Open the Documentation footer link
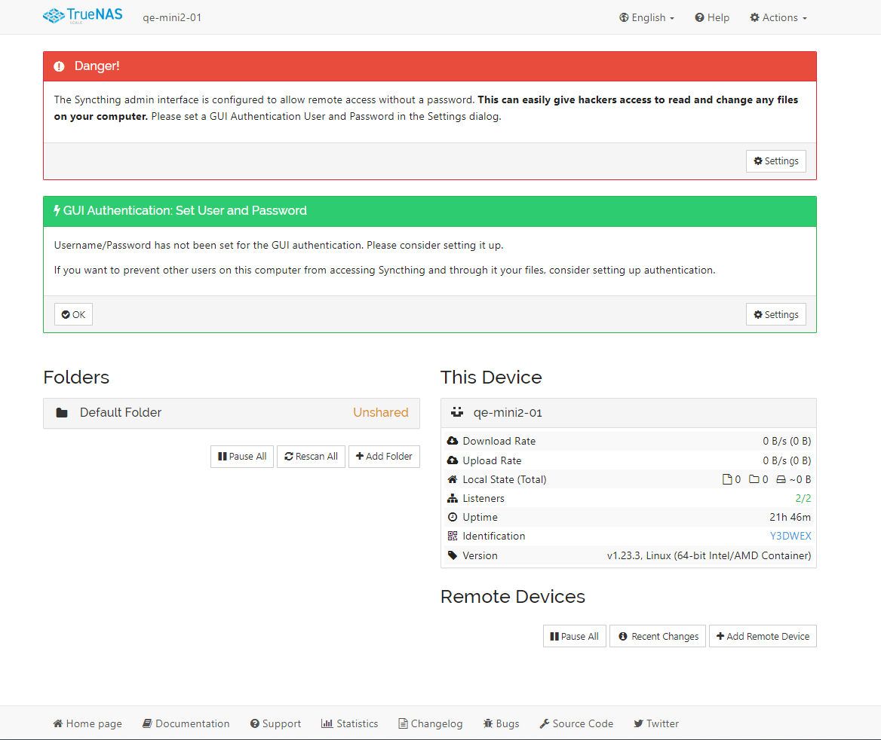The height and width of the screenshot is (740, 881). (x=186, y=723)
